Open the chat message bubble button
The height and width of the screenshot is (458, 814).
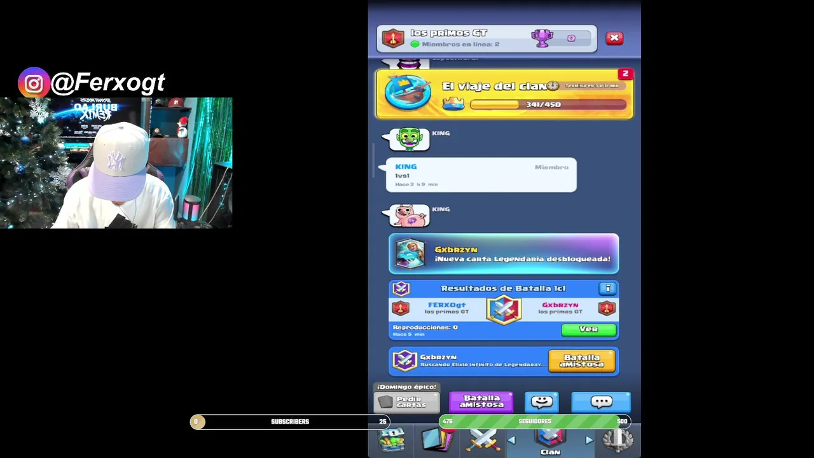(601, 402)
